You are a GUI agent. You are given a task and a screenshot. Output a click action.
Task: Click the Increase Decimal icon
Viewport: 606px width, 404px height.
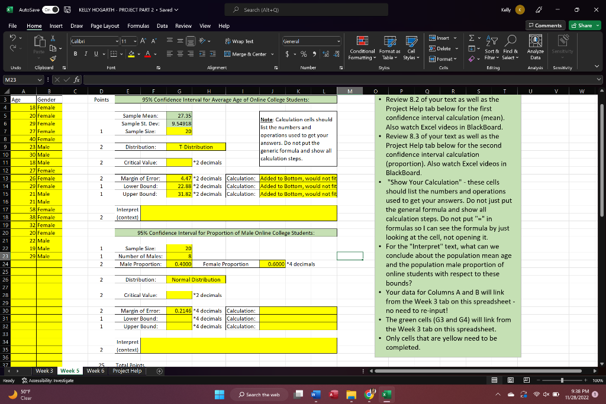[x=326, y=54]
